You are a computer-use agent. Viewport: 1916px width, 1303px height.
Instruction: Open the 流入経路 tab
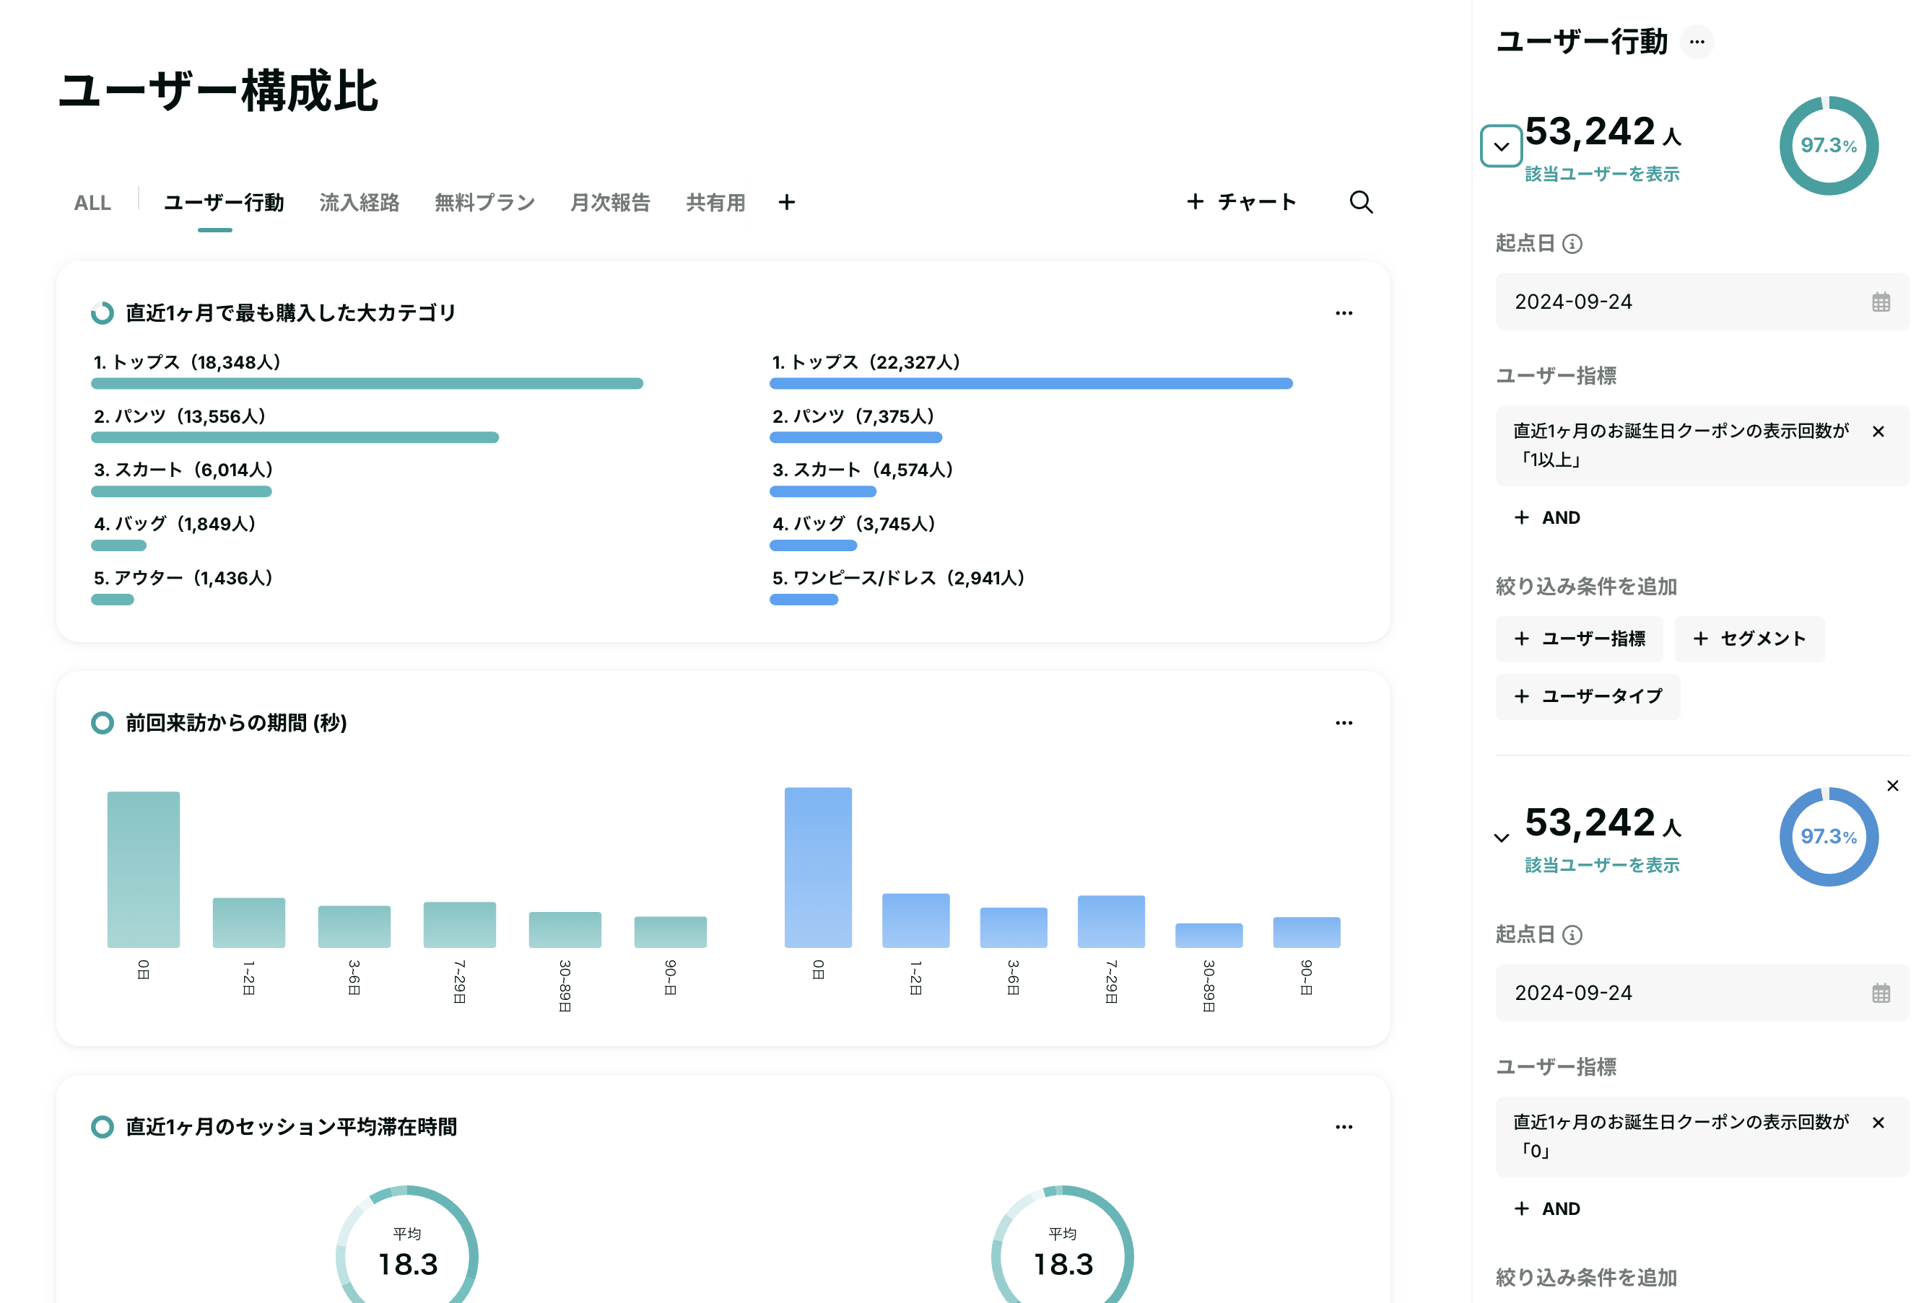(360, 203)
